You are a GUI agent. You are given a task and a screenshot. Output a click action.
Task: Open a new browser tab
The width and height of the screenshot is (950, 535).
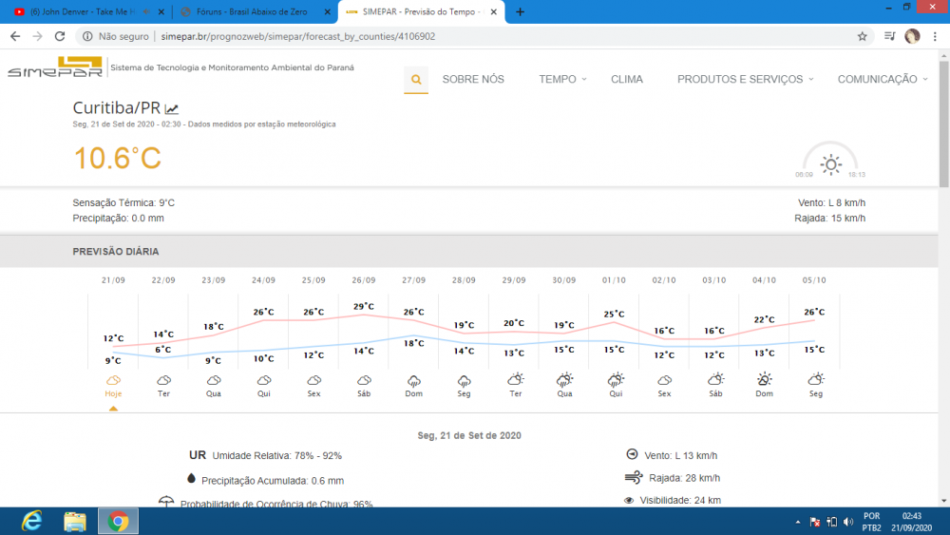click(520, 11)
